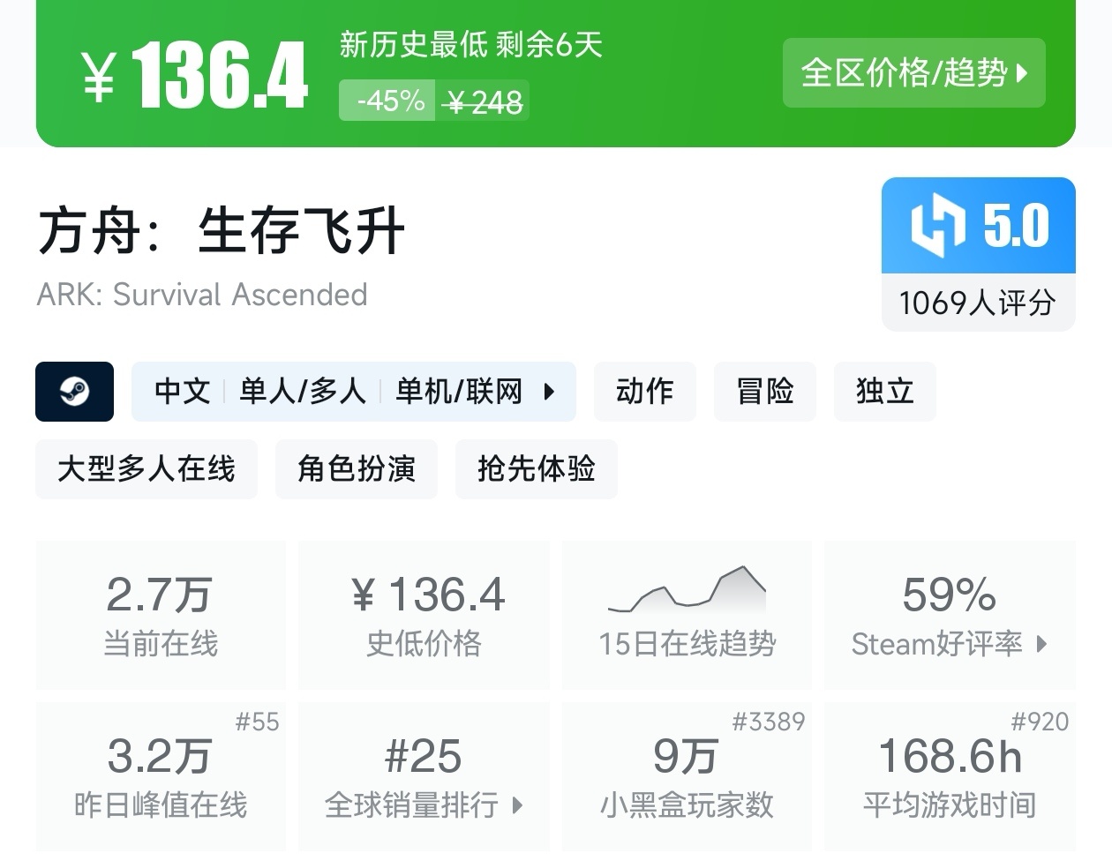Expand the 全球销量排行 #25 ranking
This screenshot has width=1112, height=868.
coord(425,776)
